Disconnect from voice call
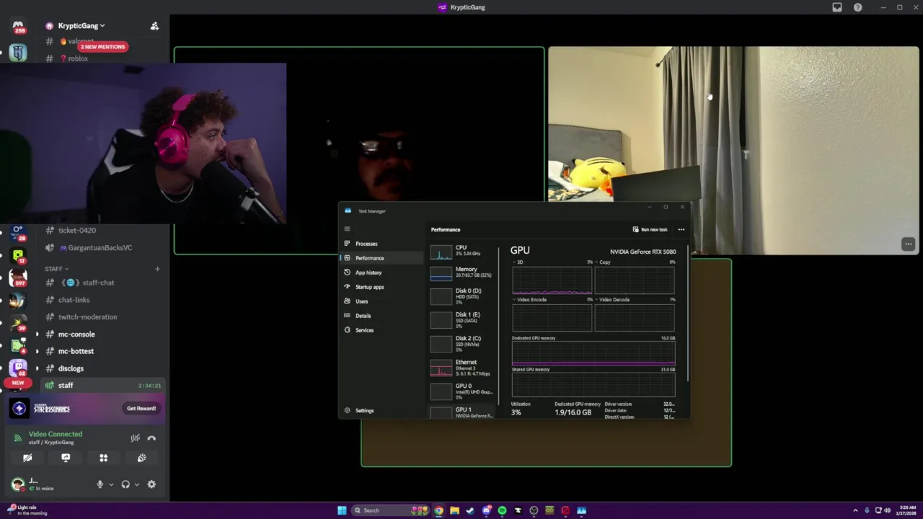Screen dimensions: 923x519 (x=151, y=438)
